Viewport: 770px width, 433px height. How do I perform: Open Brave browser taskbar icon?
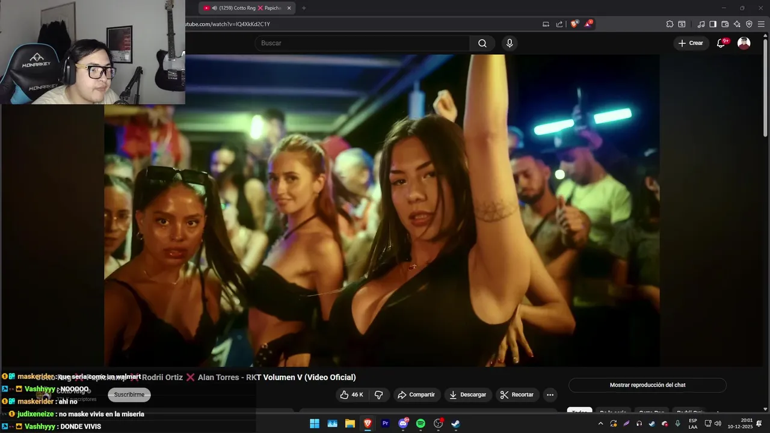tap(368, 423)
